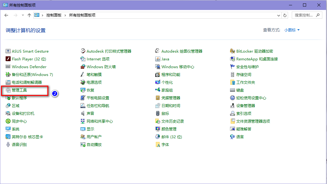The width and height of the screenshot is (327, 184).
Task: Open the 键盘 keyboard icon
Action: pos(232,90)
